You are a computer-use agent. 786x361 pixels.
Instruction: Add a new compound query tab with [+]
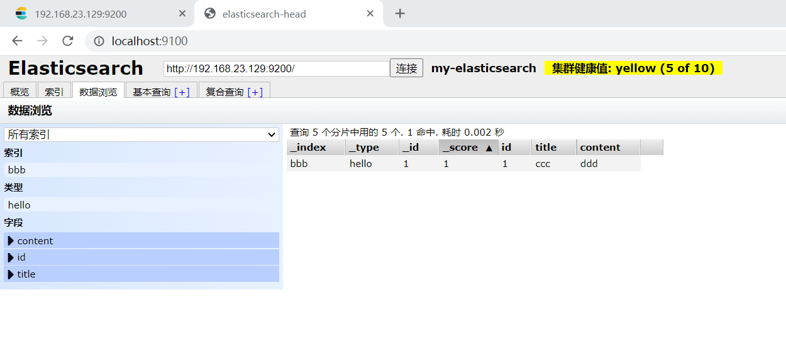[255, 92]
